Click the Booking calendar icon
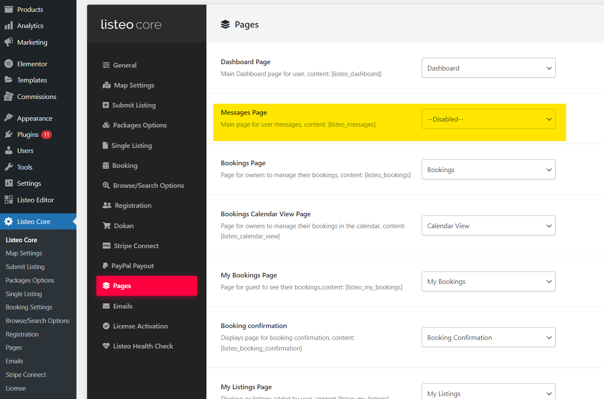Image resolution: width=604 pixels, height=399 pixels. tap(106, 166)
